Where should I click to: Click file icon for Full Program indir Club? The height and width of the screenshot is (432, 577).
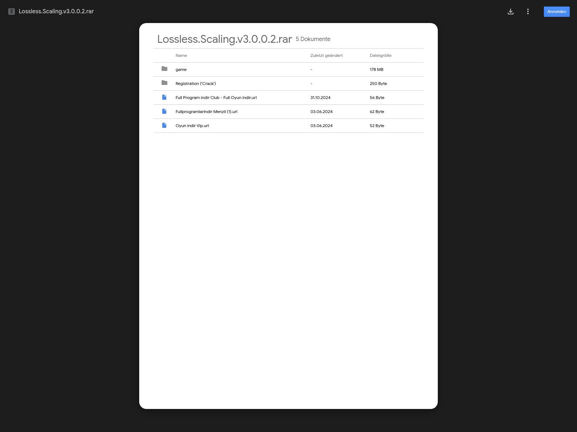tap(164, 97)
